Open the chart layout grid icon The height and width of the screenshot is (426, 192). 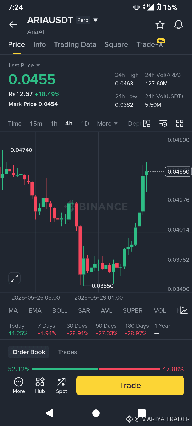coord(180,123)
